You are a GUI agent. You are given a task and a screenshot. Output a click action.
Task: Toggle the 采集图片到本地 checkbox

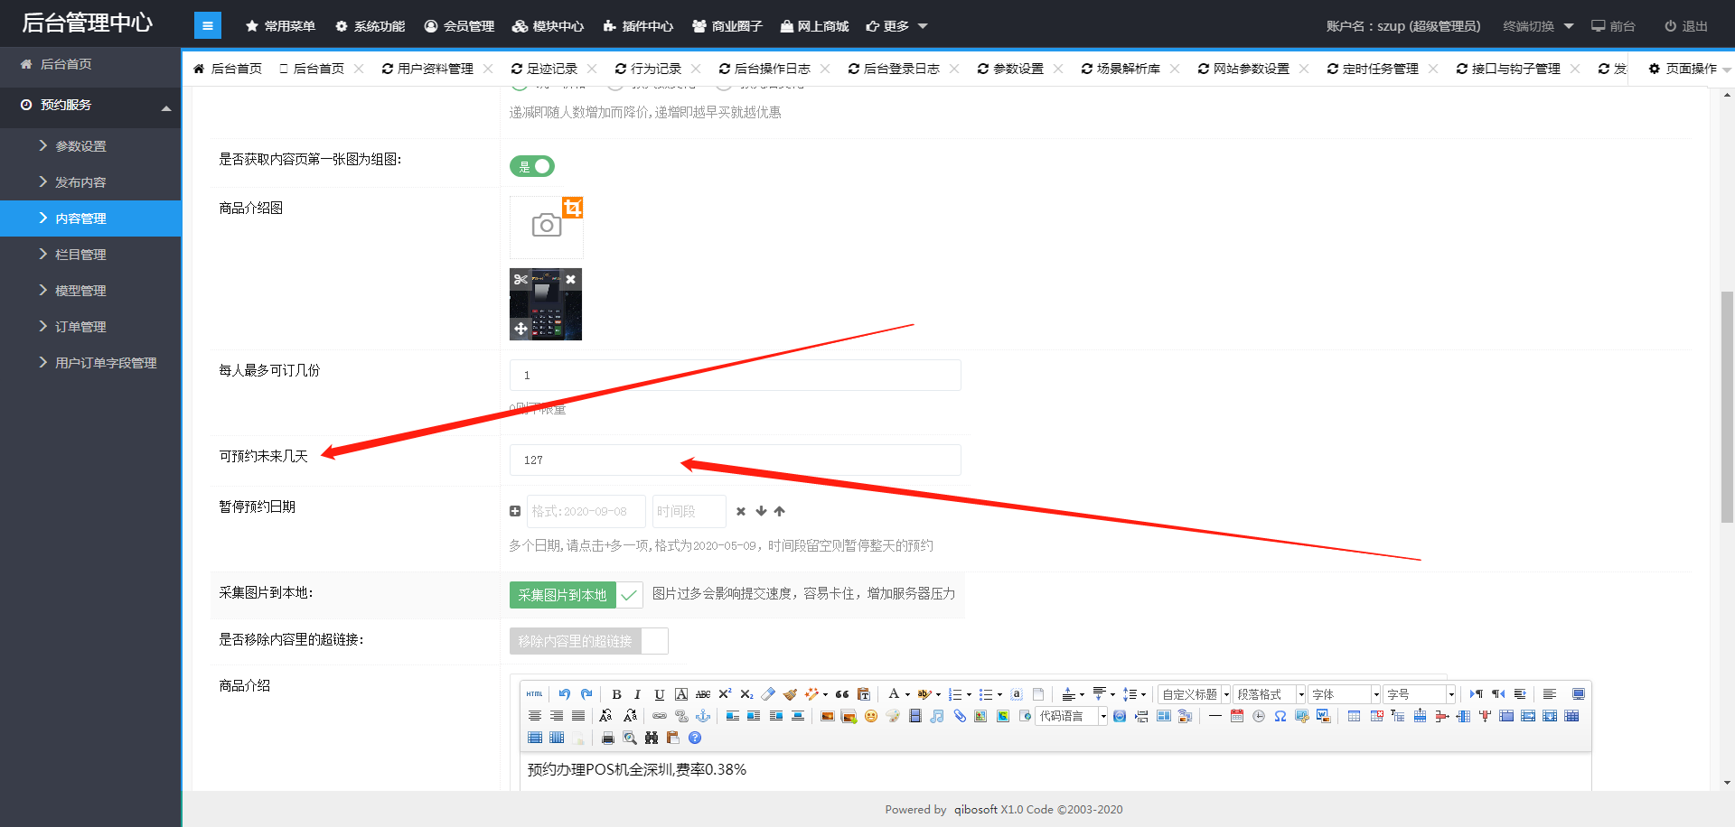pyautogui.click(x=629, y=595)
